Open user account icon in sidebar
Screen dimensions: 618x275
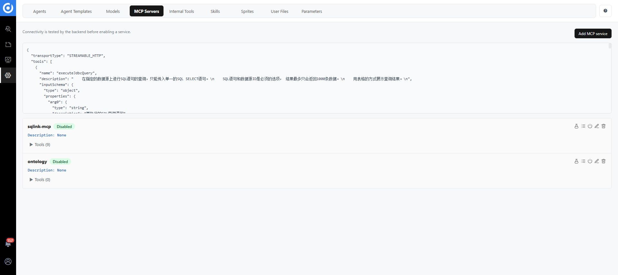8,261
